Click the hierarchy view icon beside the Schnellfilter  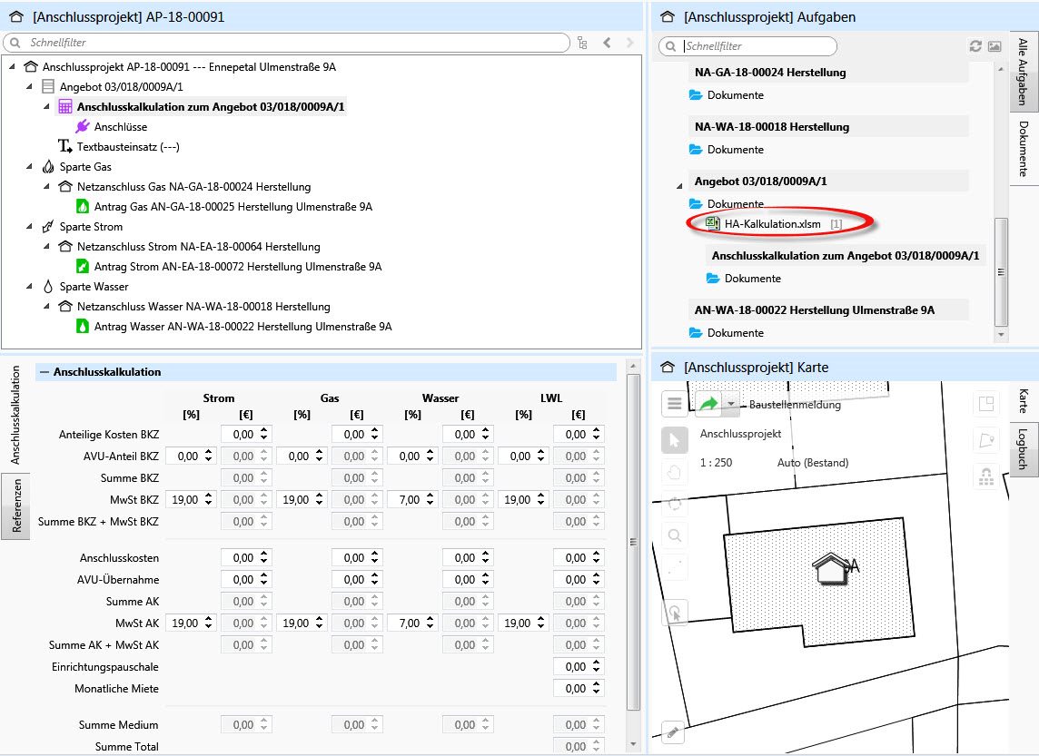pyautogui.click(x=582, y=42)
